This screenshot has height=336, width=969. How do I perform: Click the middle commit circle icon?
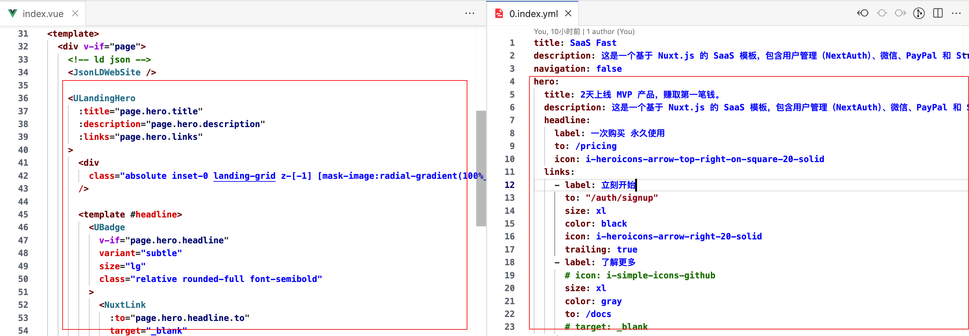881,13
